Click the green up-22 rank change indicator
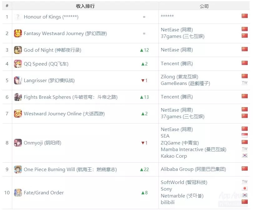The height and width of the screenshot is (210, 253). 144,170
